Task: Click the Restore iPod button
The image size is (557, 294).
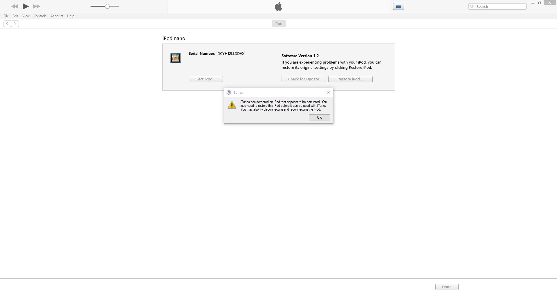Action: [350, 79]
